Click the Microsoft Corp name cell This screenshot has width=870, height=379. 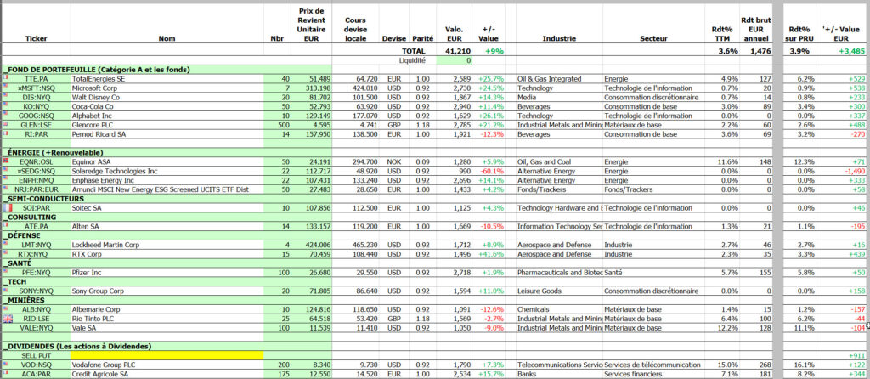167,88
